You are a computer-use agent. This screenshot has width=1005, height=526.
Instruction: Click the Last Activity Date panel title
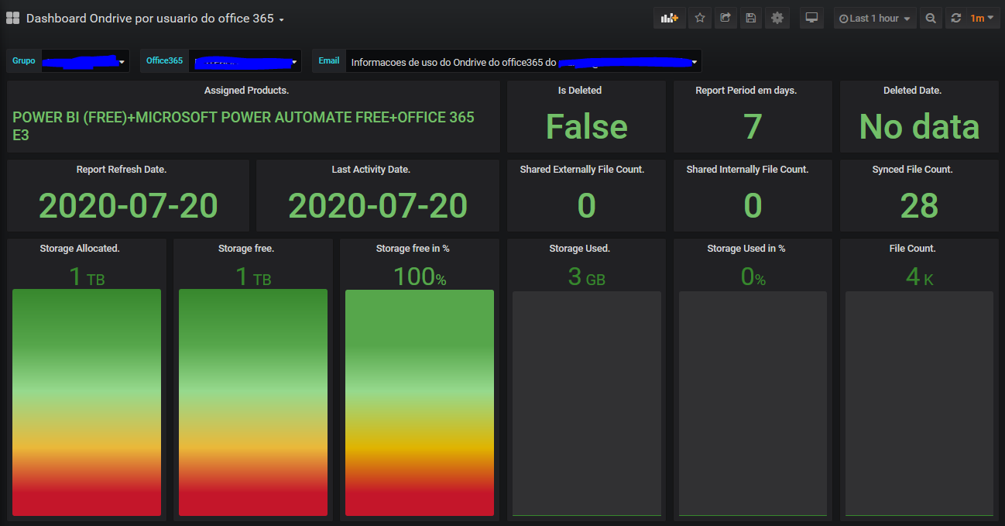pyautogui.click(x=371, y=170)
